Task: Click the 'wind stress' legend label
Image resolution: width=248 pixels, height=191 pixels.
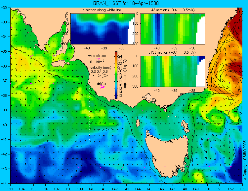Action: tap(97, 56)
